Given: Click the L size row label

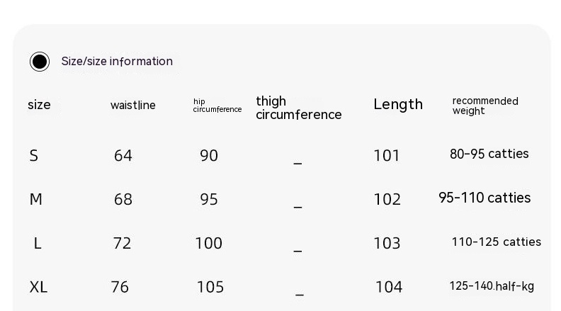Looking at the screenshot, I should tap(38, 243).
